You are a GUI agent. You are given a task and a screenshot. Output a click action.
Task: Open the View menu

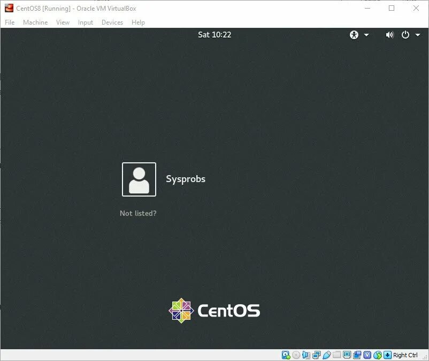click(x=63, y=22)
